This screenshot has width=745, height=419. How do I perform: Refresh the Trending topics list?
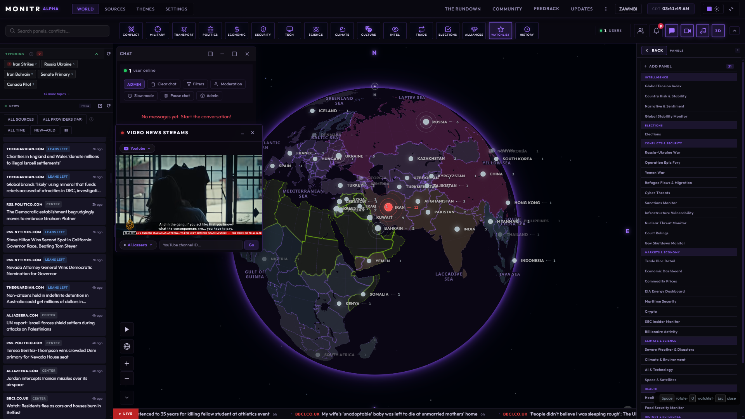(x=109, y=54)
